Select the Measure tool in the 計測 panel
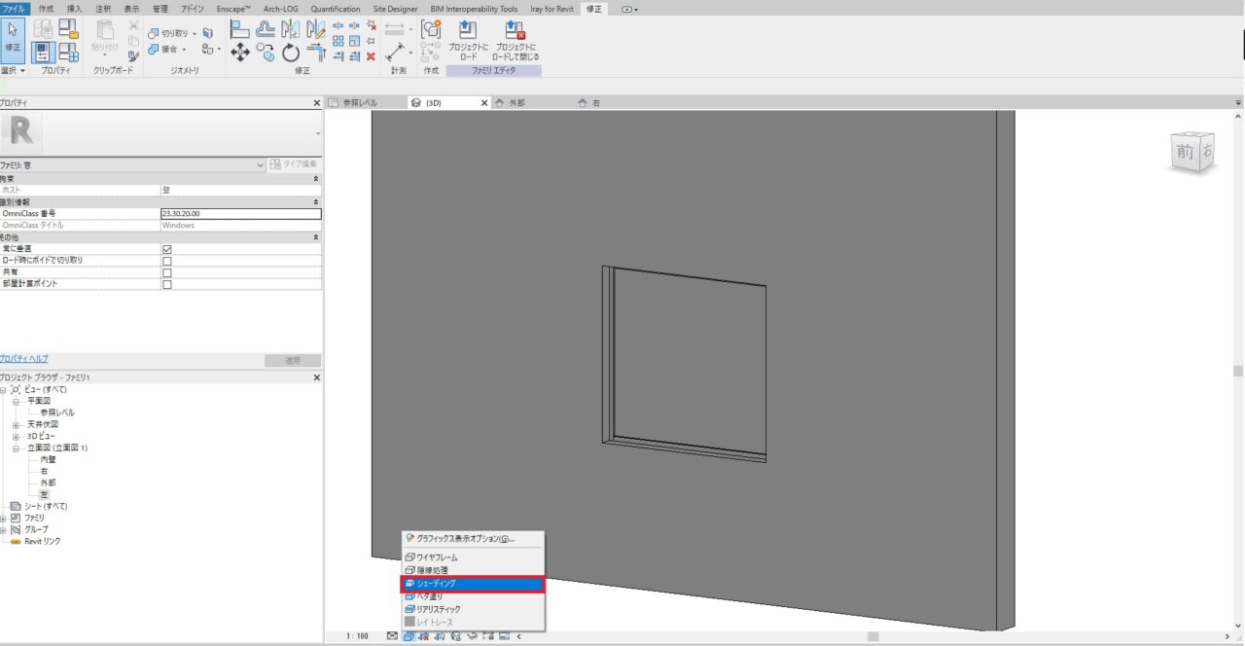 click(396, 53)
